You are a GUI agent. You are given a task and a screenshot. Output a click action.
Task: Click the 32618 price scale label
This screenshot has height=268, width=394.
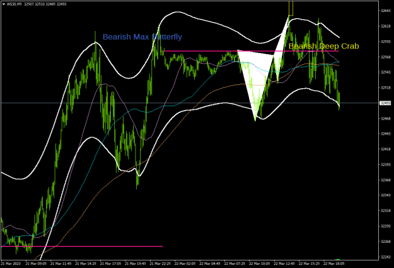click(x=385, y=26)
